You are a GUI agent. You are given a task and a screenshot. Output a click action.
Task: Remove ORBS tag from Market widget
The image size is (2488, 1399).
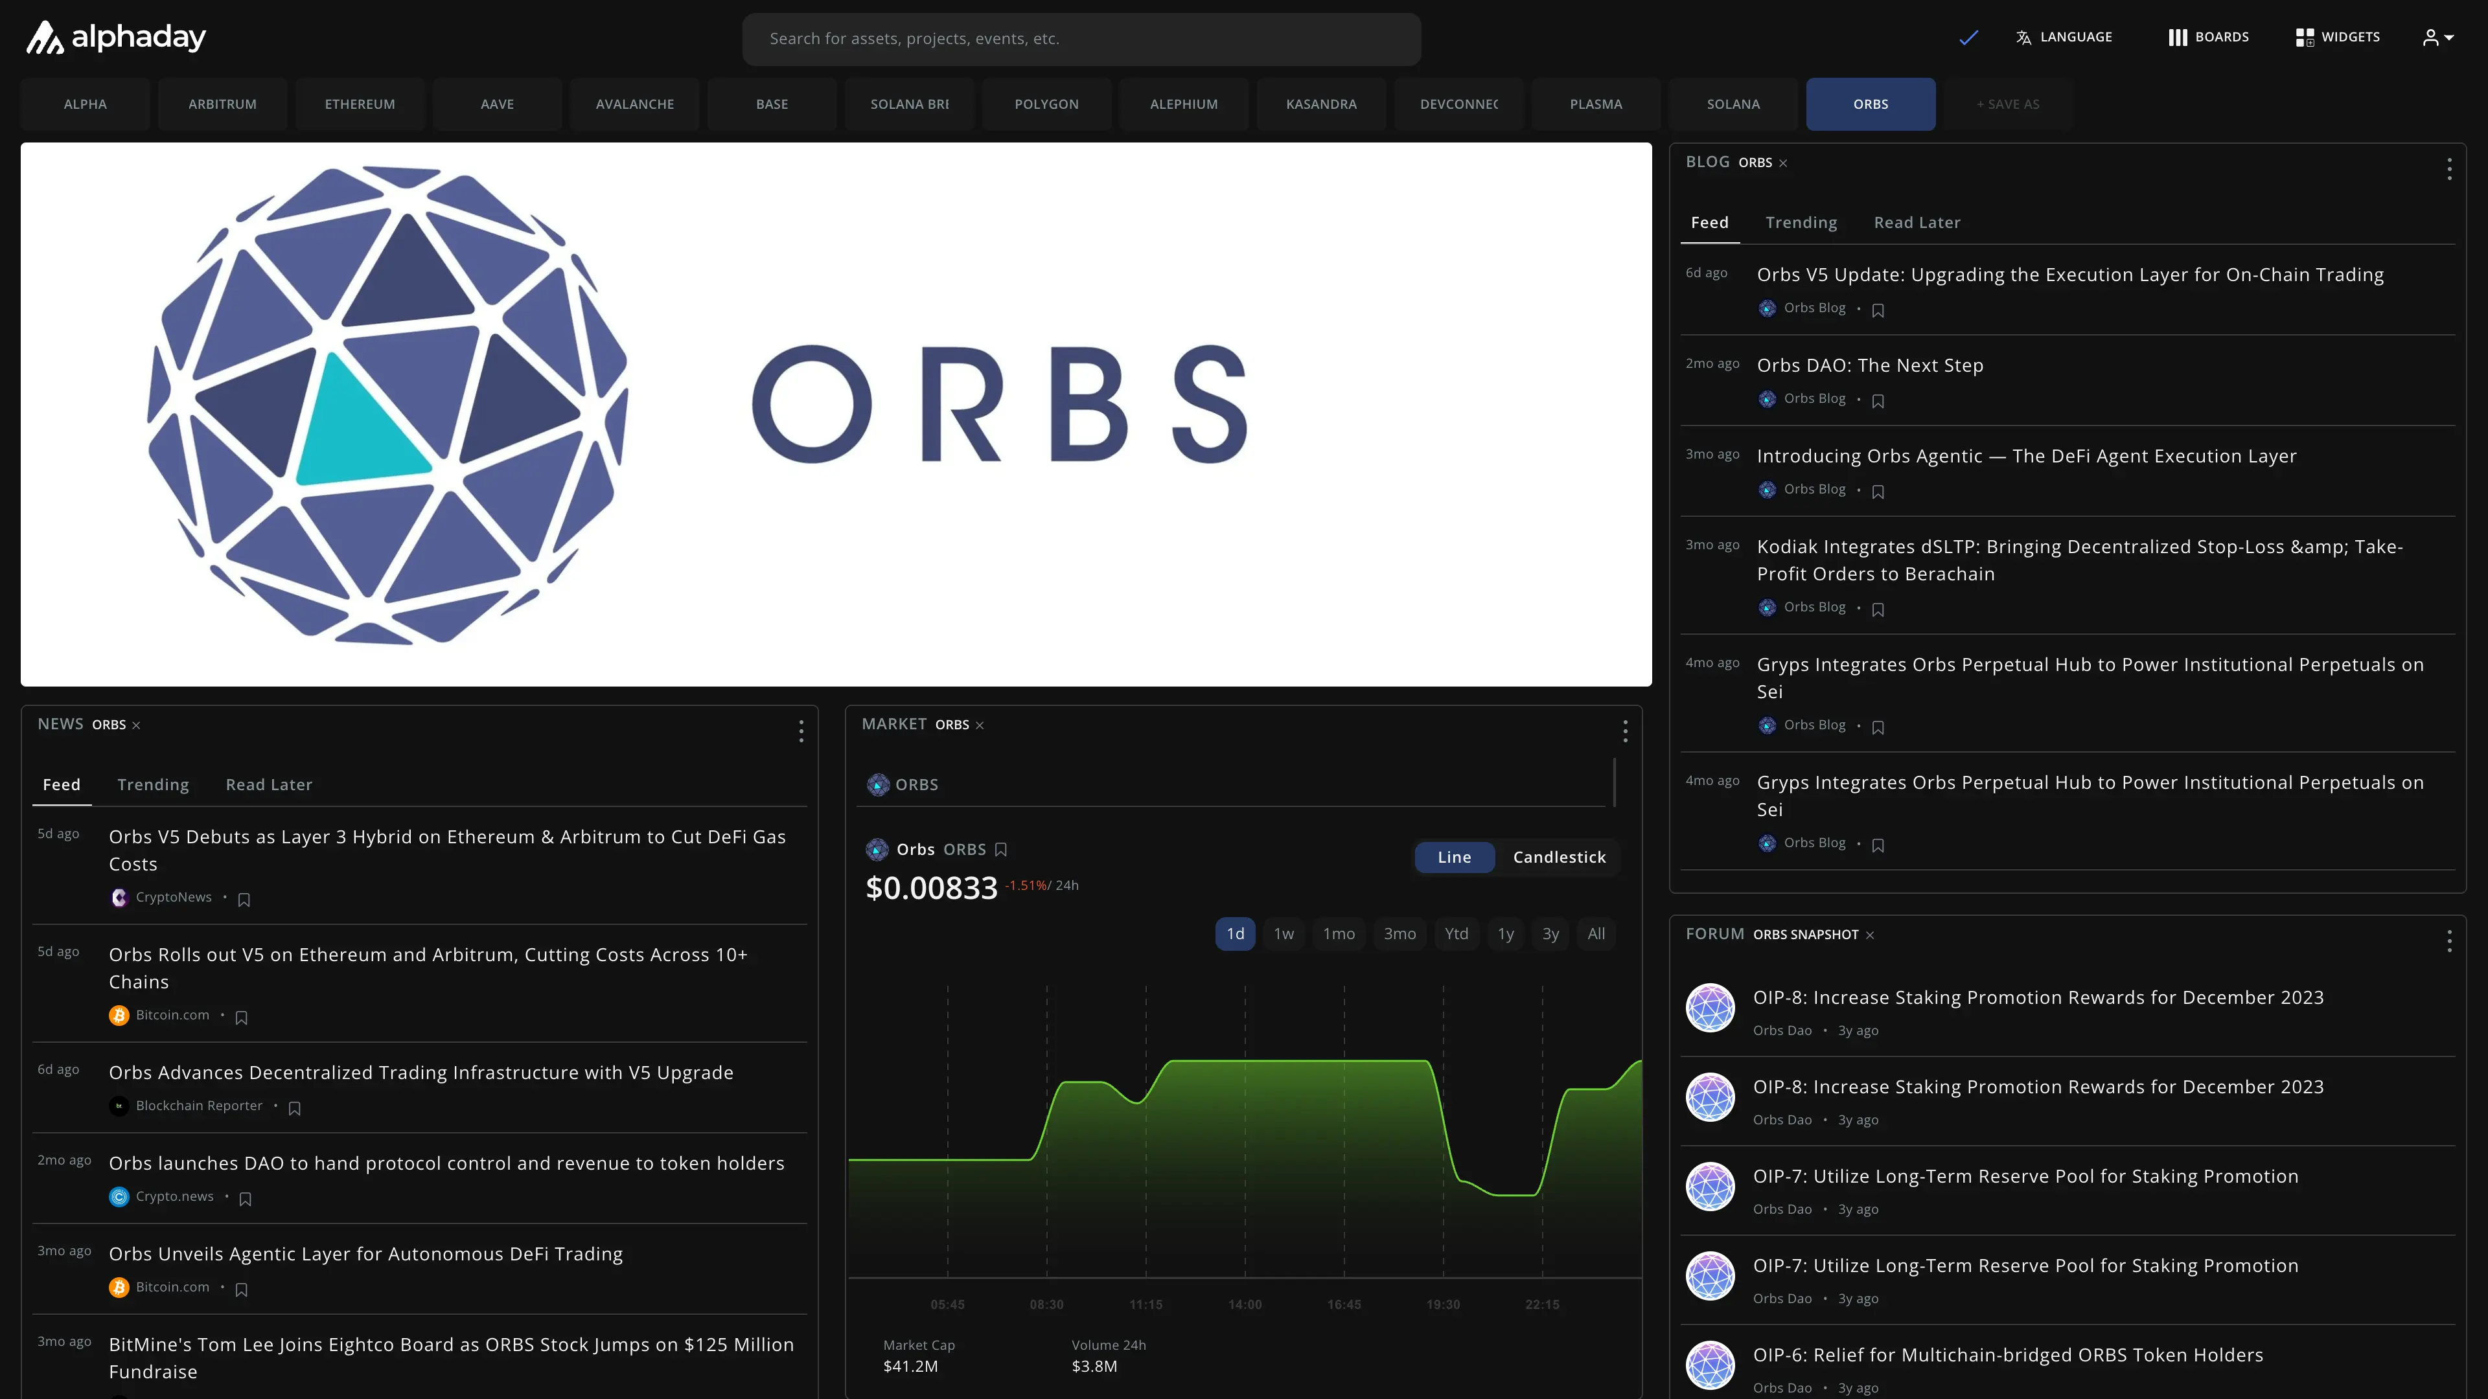[980, 725]
